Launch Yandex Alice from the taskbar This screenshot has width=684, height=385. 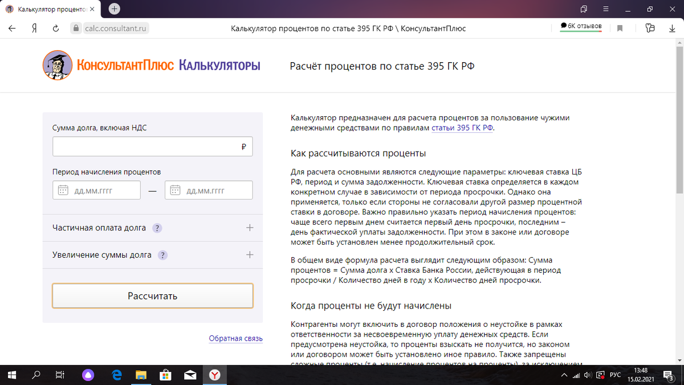(88, 375)
